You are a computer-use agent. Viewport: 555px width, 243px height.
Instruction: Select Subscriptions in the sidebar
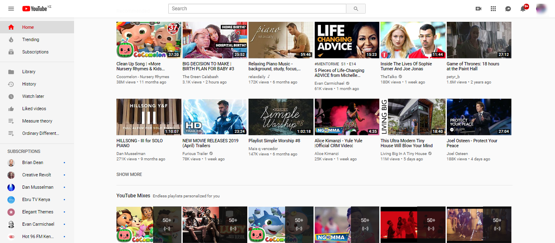[x=37, y=52]
